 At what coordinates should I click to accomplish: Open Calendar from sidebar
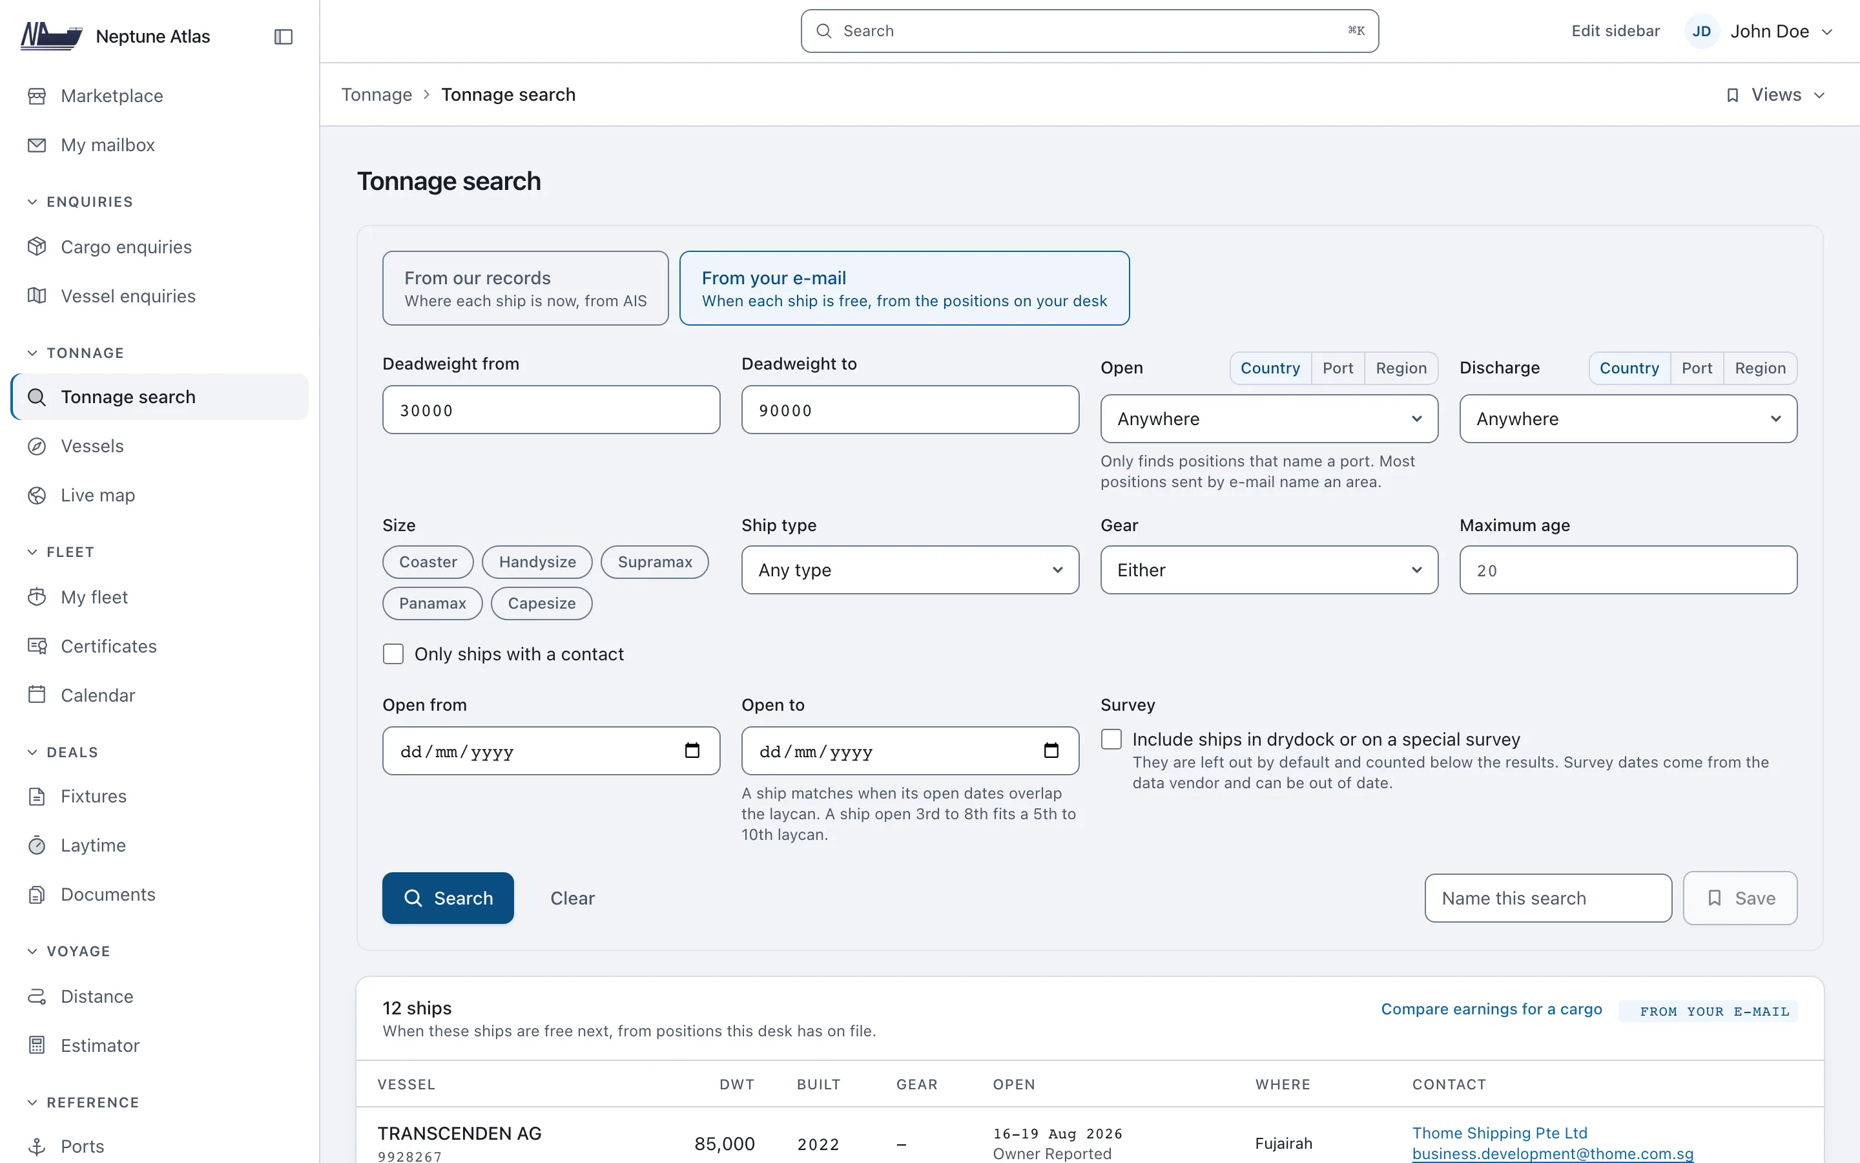tap(160, 695)
